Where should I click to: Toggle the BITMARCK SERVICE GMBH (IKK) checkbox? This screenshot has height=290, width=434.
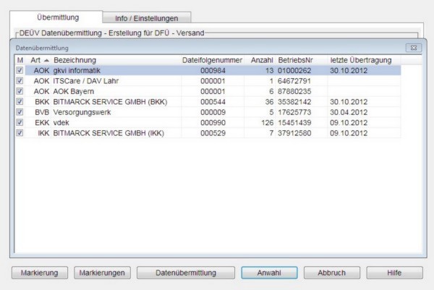(20, 133)
